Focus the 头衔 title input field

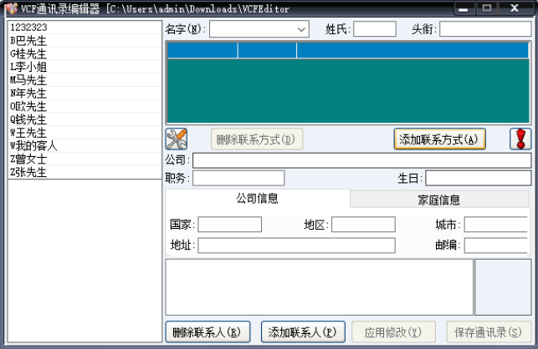(x=485, y=29)
